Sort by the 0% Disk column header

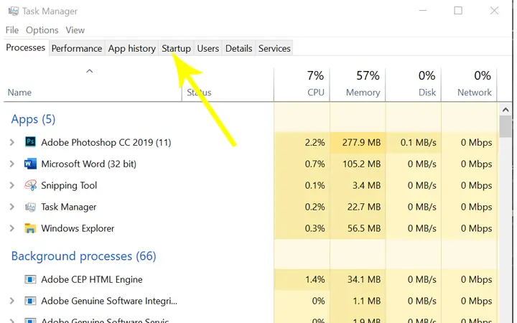click(413, 85)
